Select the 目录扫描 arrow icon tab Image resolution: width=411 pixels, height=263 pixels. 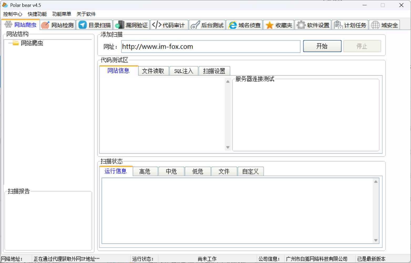(x=95, y=25)
